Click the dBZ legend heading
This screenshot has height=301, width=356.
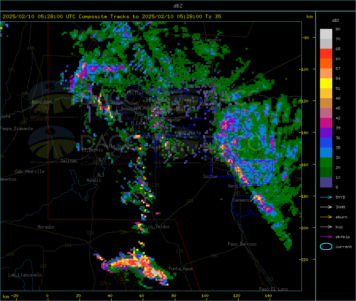tap(335, 21)
